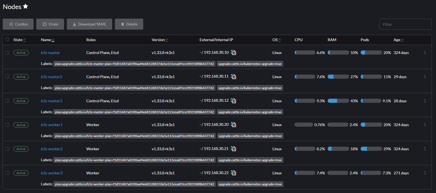Click the Cordon button
Screen dimensions: 436x193
click(x=18, y=24)
